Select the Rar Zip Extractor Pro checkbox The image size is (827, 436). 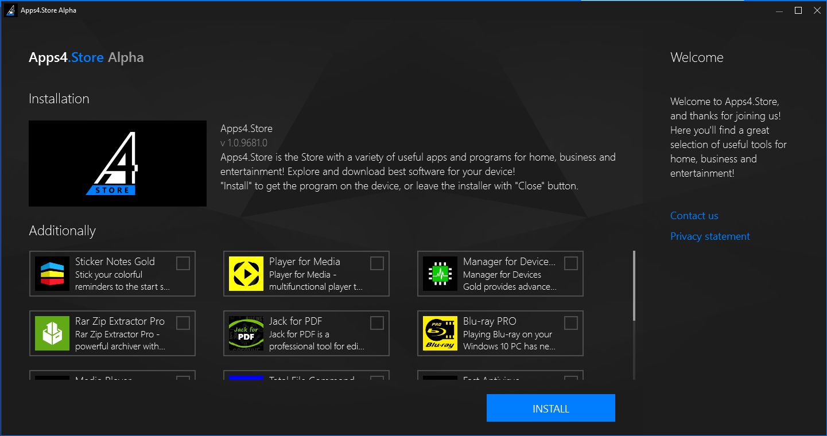tap(183, 323)
